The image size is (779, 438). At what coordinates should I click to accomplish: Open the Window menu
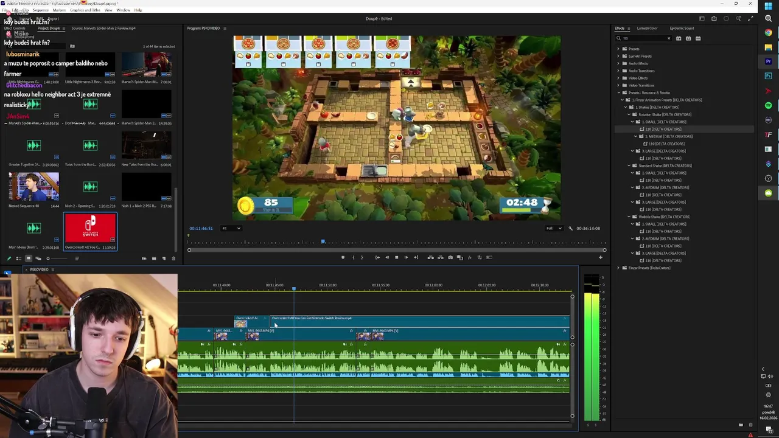click(123, 10)
